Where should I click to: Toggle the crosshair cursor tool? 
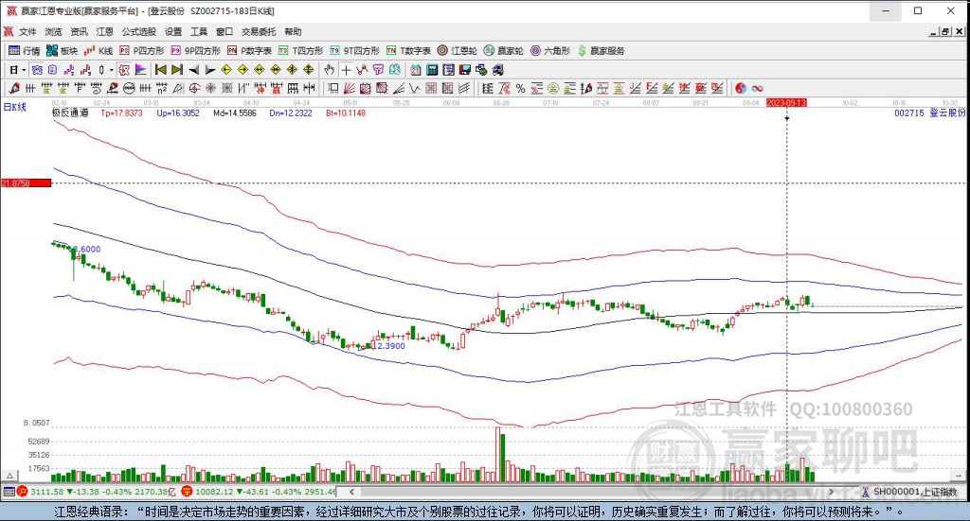(346, 69)
